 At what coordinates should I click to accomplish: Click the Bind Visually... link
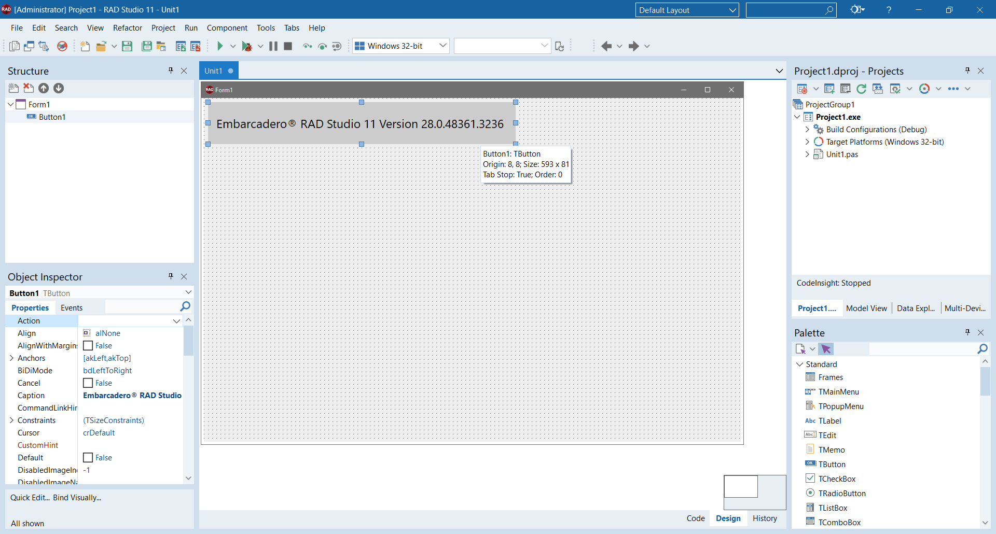77,498
